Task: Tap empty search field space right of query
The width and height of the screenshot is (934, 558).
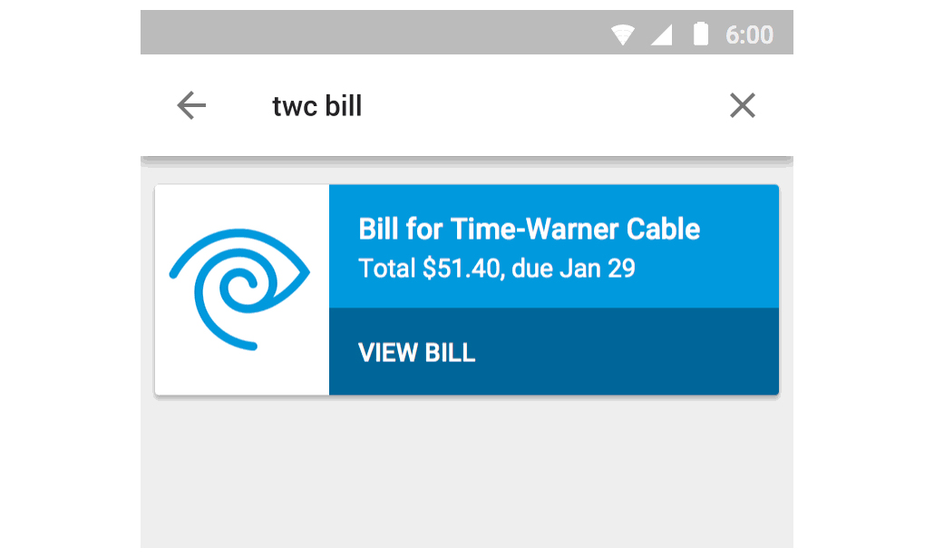Action: (544, 106)
